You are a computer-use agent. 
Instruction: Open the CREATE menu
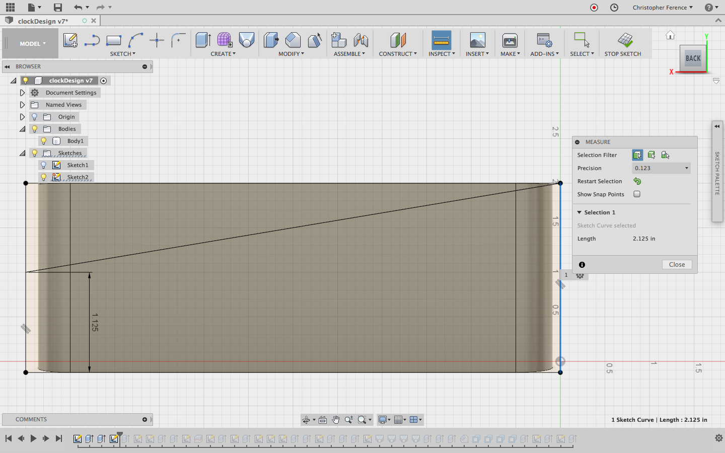click(x=223, y=54)
